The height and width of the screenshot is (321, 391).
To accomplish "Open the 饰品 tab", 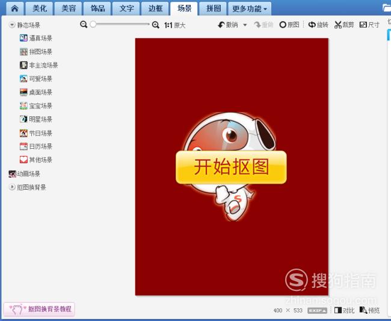I will [97, 8].
